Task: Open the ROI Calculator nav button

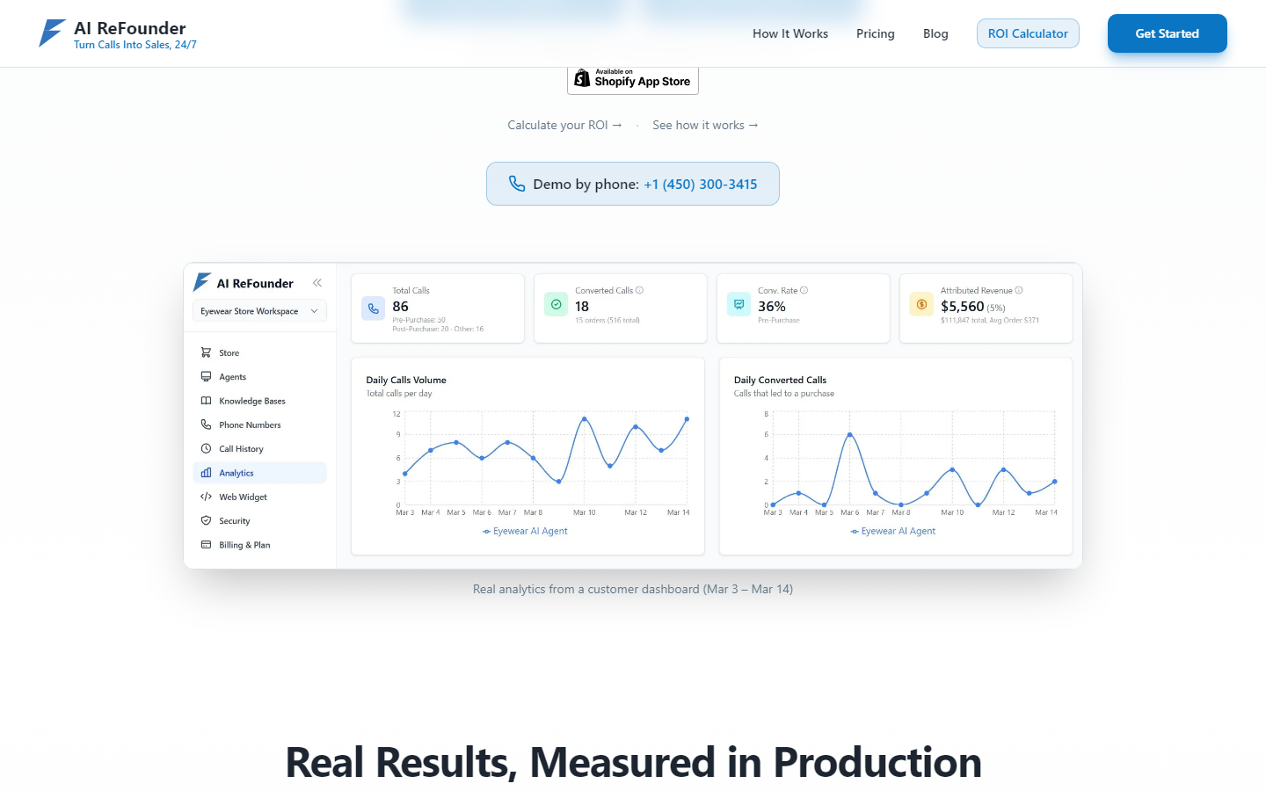Action: [x=1028, y=33]
